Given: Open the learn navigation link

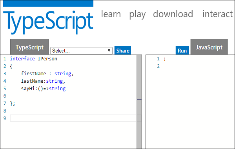Looking at the screenshot, I should tap(111, 14).
